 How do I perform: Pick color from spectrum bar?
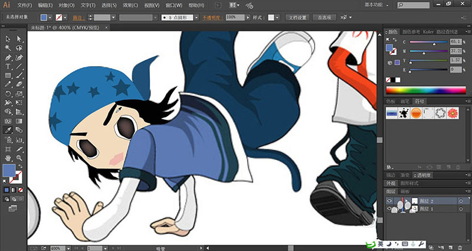click(426, 90)
